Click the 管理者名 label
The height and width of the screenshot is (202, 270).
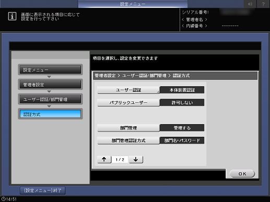[194, 19]
